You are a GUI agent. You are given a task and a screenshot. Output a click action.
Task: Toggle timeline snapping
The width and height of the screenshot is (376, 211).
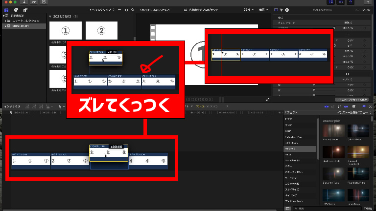coord(346,106)
